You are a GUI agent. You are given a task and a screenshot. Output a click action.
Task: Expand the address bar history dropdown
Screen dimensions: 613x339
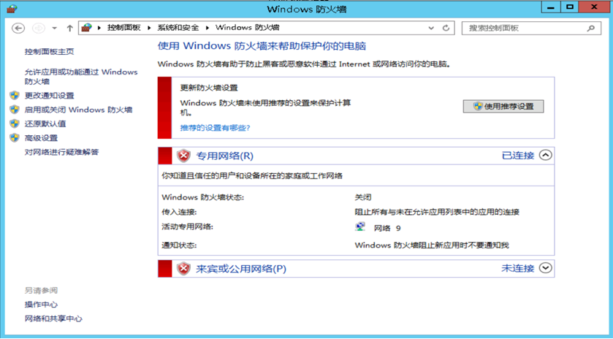click(431, 28)
